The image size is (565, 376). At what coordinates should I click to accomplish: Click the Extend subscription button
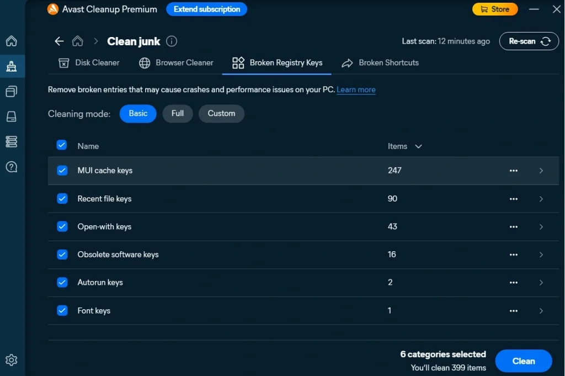click(x=206, y=9)
